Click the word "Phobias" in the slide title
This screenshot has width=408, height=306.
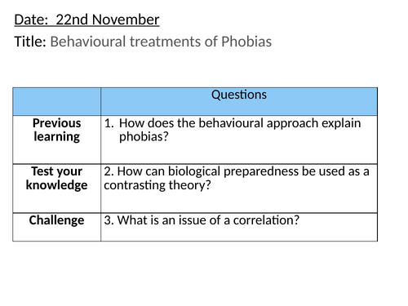click(246, 42)
